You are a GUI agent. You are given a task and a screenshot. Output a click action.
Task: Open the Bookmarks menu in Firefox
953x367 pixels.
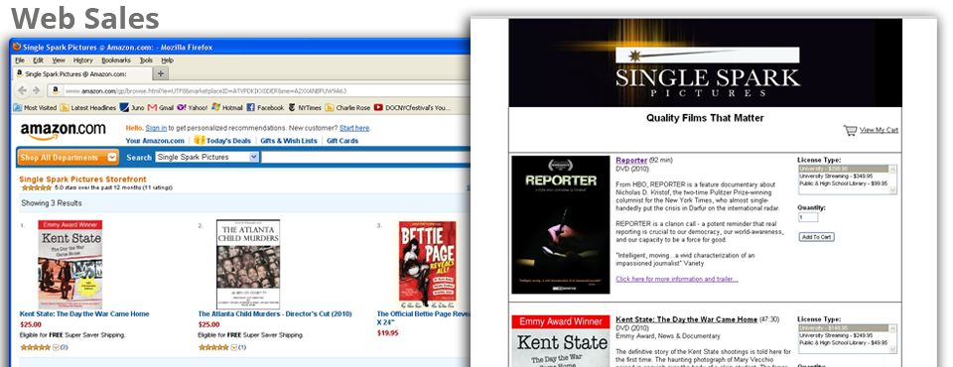point(116,61)
